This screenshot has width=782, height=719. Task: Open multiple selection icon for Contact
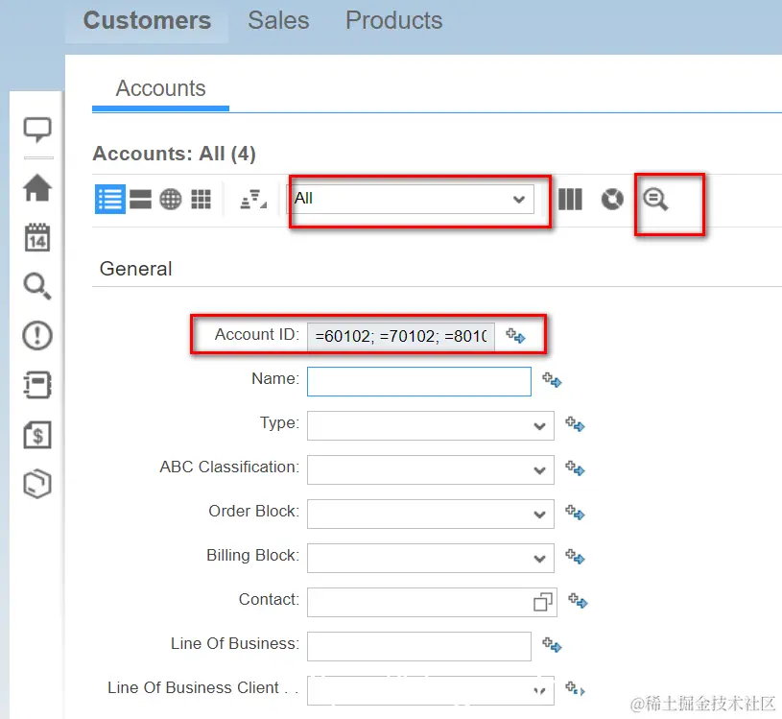[578, 600]
